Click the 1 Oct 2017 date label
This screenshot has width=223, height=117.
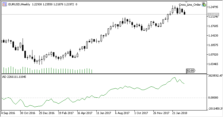(141, 113)
